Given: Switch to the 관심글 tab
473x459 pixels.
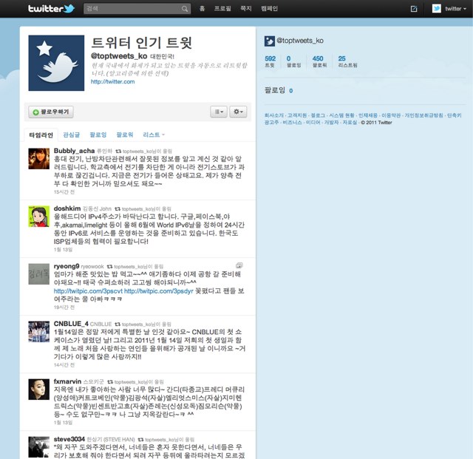Looking at the screenshot, I should click(72, 135).
